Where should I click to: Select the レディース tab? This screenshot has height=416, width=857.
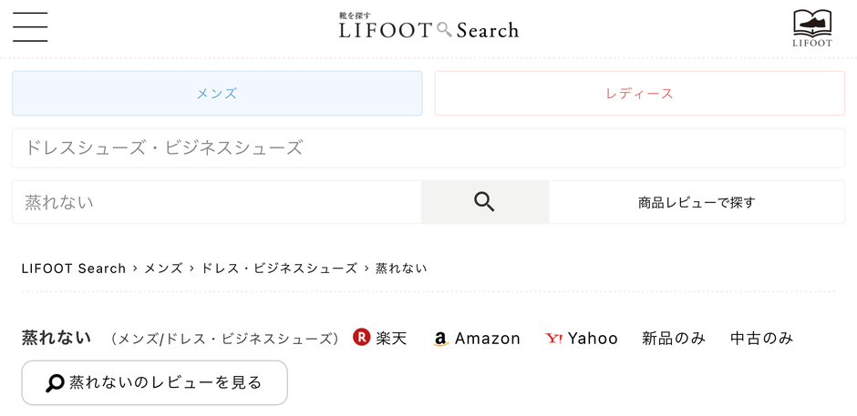[639, 94]
